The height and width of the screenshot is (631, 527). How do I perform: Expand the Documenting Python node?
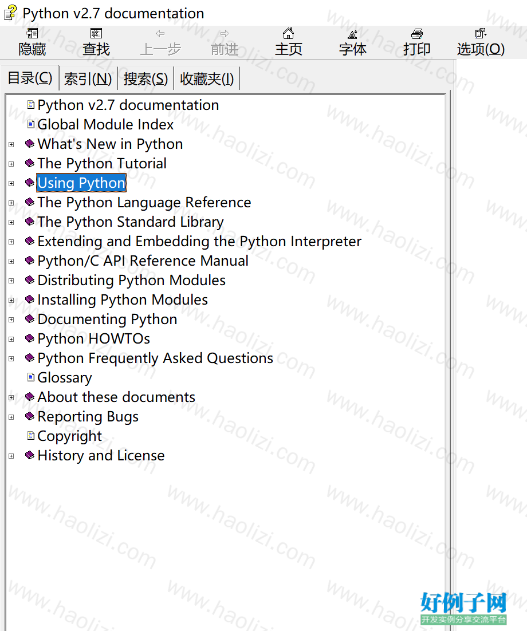(11, 320)
